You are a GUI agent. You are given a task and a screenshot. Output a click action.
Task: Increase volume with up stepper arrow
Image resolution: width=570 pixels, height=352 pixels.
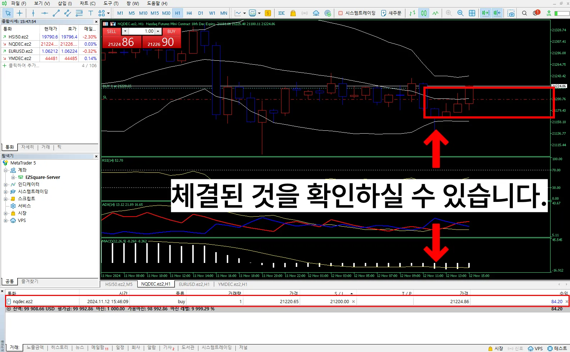pyautogui.click(x=158, y=31)
